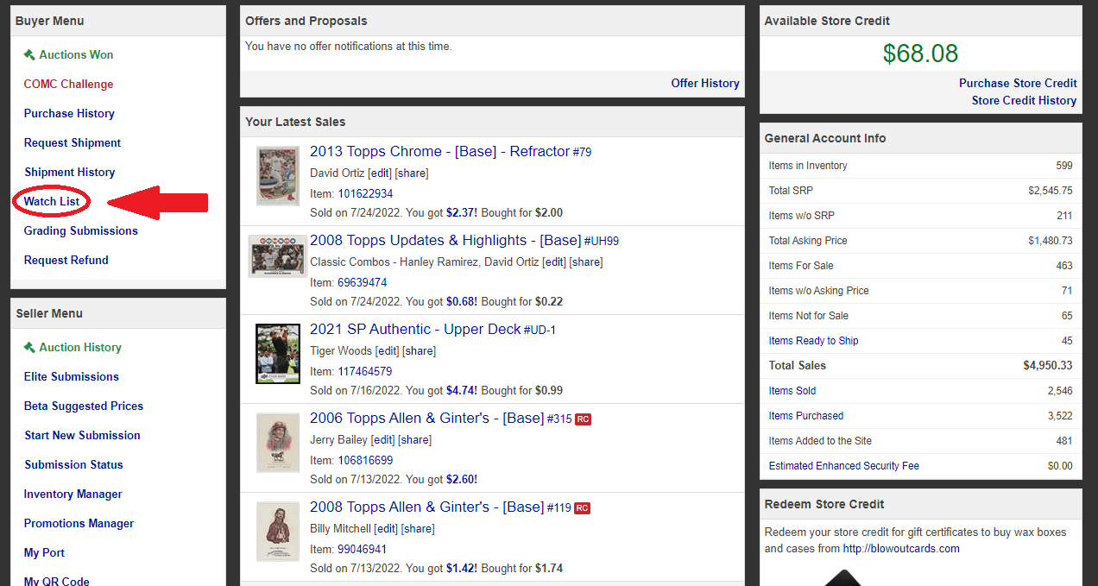
Task: Open Grading Submissions
Action: [81, 230]
